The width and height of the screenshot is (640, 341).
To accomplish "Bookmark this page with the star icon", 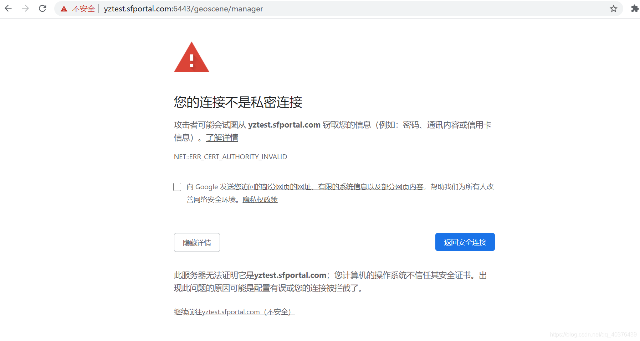I will coord(613,9).
